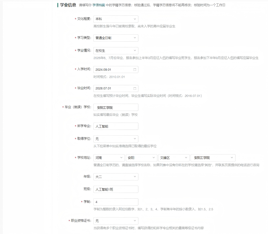The width and height of the screenshot is (268, 234).
Task: Expand the 职业资格证书 dropdown
Action: tap(116, 221)
